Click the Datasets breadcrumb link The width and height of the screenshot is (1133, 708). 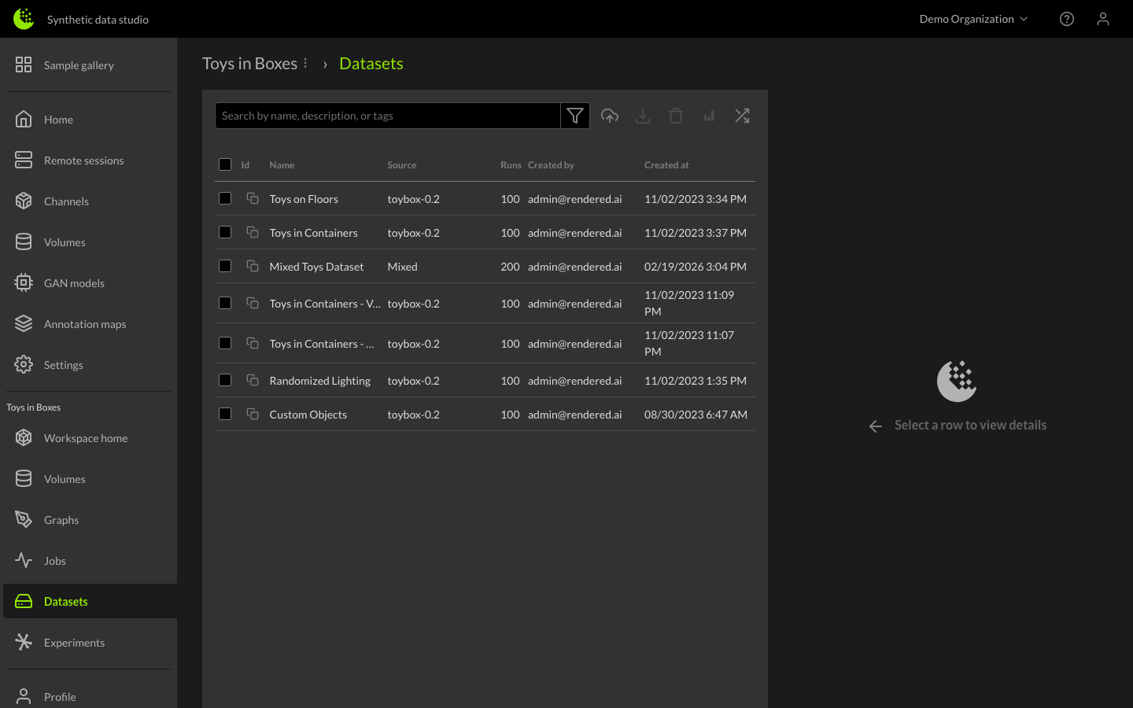click(371, 63)
